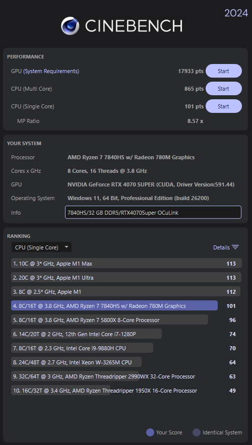Click the score 113 for M1 Max

pos(231,264)
